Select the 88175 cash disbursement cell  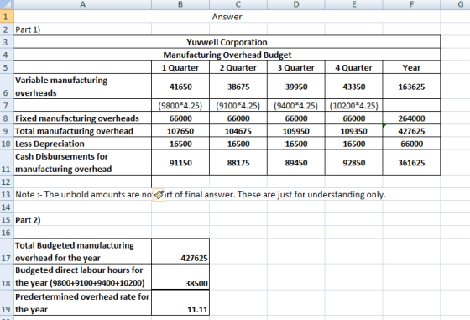pyautogui.click(x=238, y=163)
